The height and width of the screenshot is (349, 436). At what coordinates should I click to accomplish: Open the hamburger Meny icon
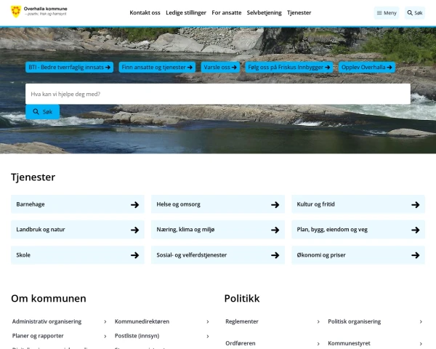click(379, 13)
